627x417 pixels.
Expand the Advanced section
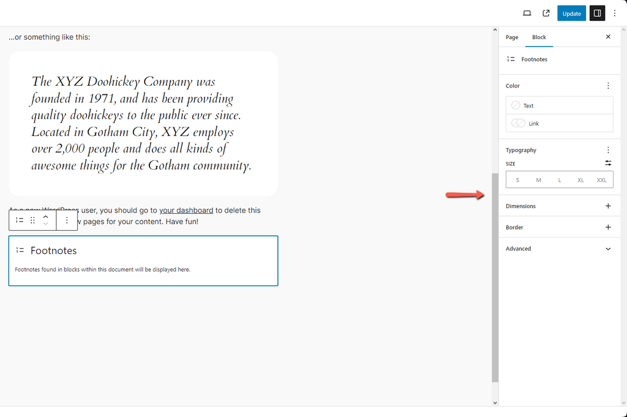[608, 249]
